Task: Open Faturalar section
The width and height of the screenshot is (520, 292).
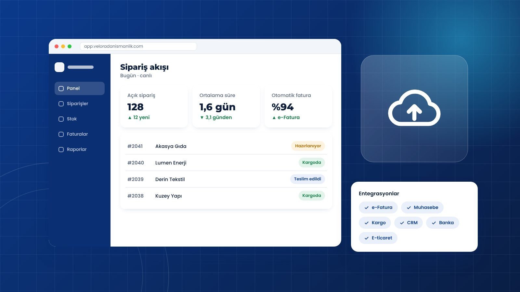Action: click(80, 134)
